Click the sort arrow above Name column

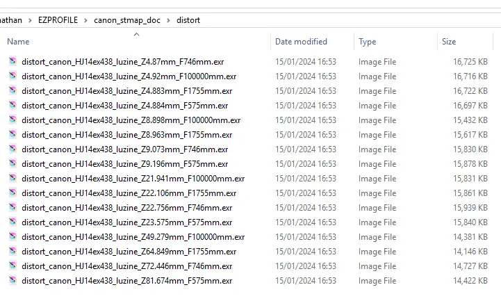136,34
